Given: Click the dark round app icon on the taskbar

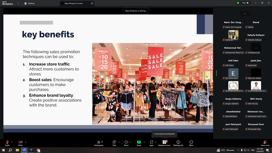Looking at the screenshot, I should pos(31,150).
